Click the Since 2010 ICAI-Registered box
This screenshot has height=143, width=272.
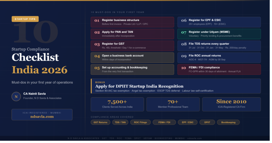pos(231,104)
